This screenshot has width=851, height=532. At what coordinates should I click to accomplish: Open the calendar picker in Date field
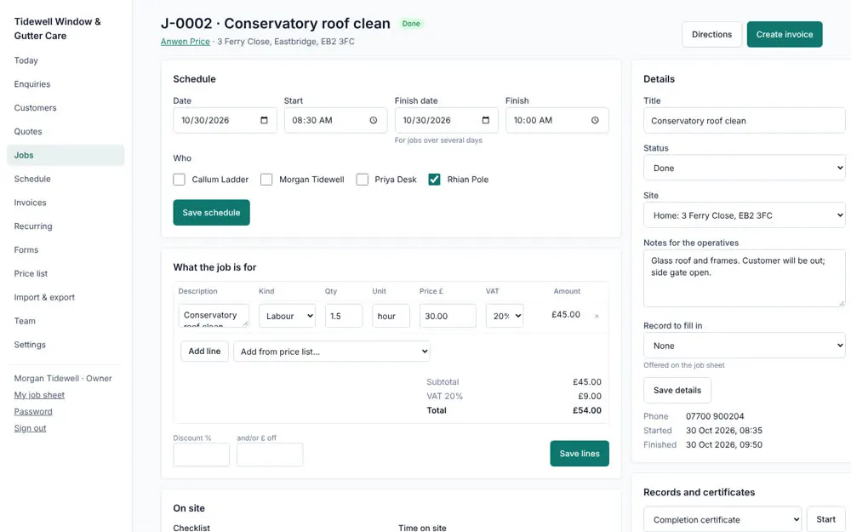[x=264, y=120]
